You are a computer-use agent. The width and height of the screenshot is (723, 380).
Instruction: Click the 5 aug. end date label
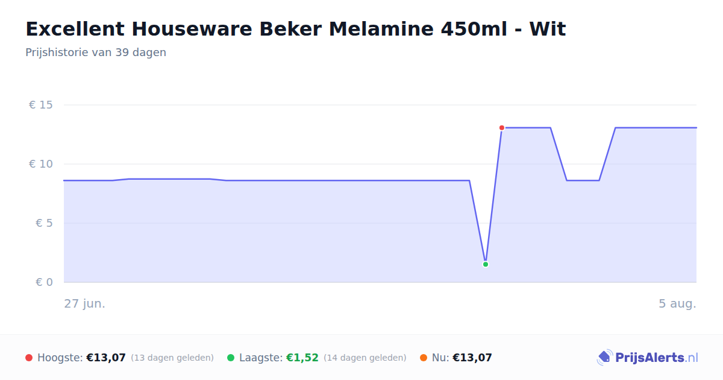[x=677, y=303]
